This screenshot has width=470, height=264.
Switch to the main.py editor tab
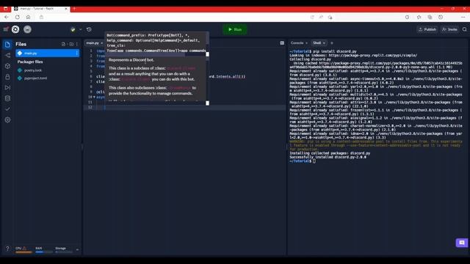click(93, 43)
